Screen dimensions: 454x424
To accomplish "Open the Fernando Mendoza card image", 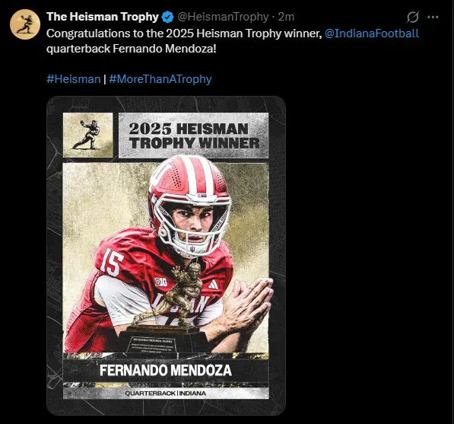I will [x=167, y=256].
